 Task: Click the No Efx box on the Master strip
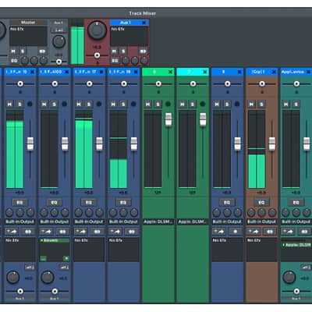point(28,36)
